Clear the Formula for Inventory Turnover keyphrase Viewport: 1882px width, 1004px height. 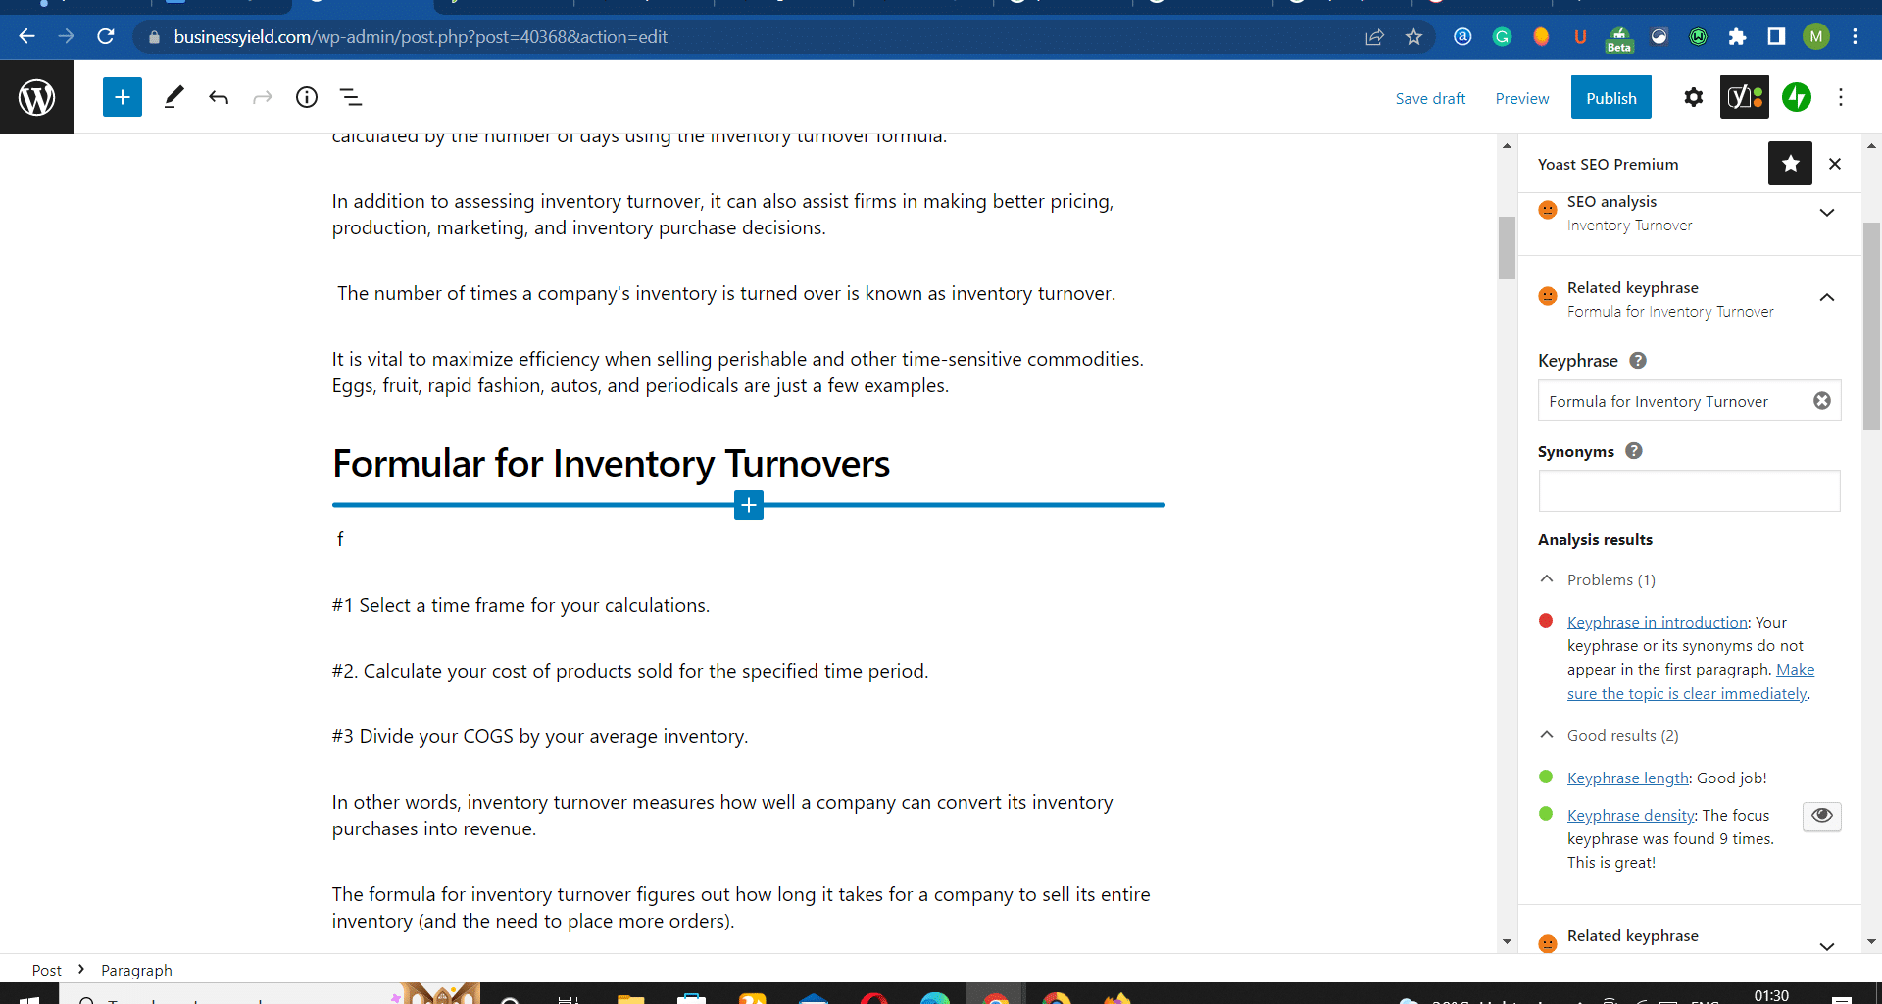1821,401
